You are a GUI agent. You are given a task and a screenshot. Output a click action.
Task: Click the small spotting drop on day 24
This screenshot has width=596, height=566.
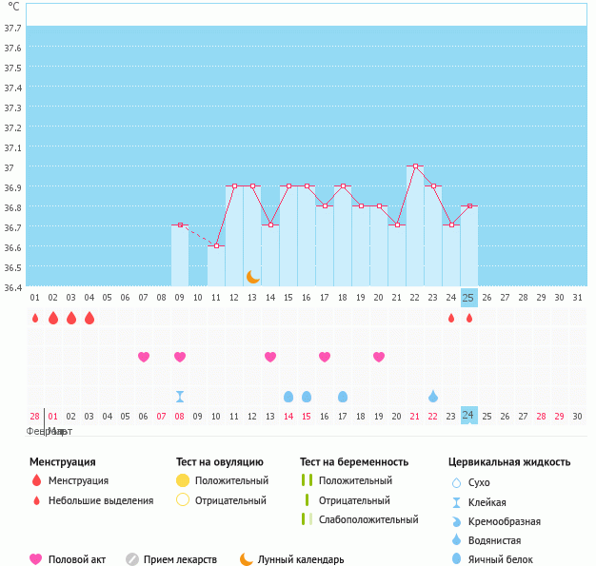[451, 318]
